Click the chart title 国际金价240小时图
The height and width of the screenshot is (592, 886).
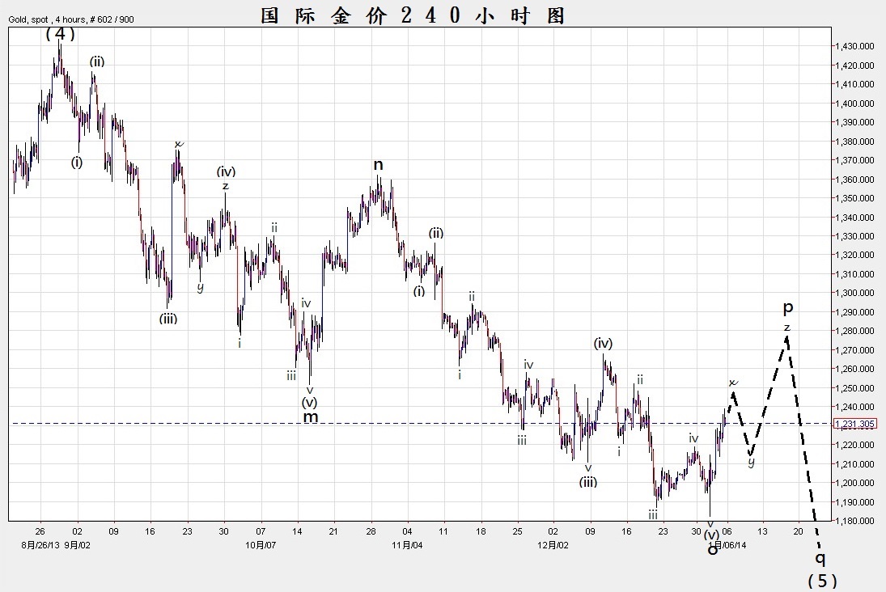point(413,15)
